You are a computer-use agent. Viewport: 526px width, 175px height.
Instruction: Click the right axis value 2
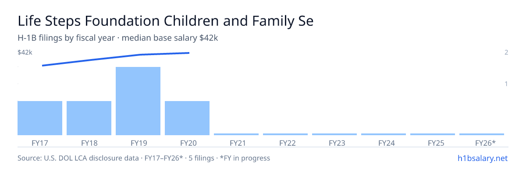point(506,52)
